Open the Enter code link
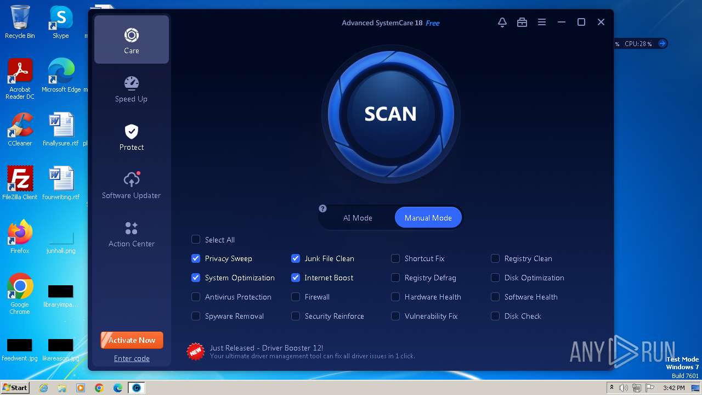The height and width of the screenshot is (395, 702). point(132,358)
